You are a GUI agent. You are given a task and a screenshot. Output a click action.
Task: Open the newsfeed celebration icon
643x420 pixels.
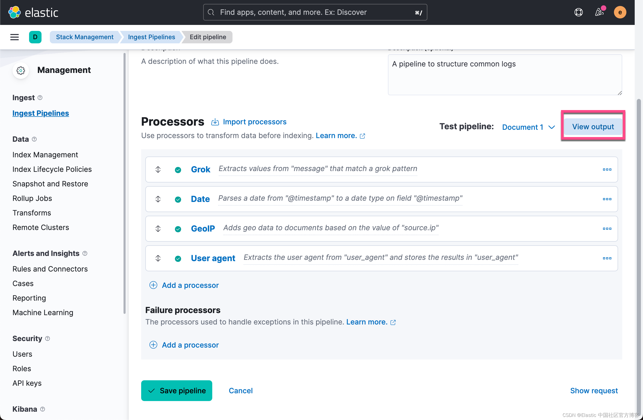[x=599, y=12]
